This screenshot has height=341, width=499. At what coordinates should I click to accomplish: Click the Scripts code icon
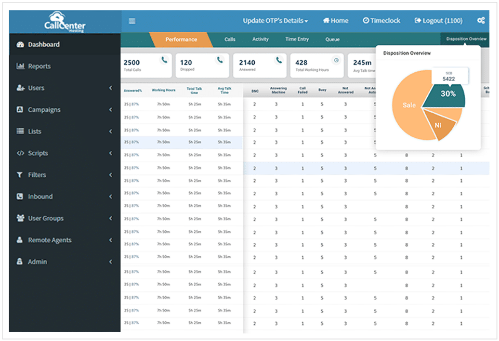tap(20, 153)
